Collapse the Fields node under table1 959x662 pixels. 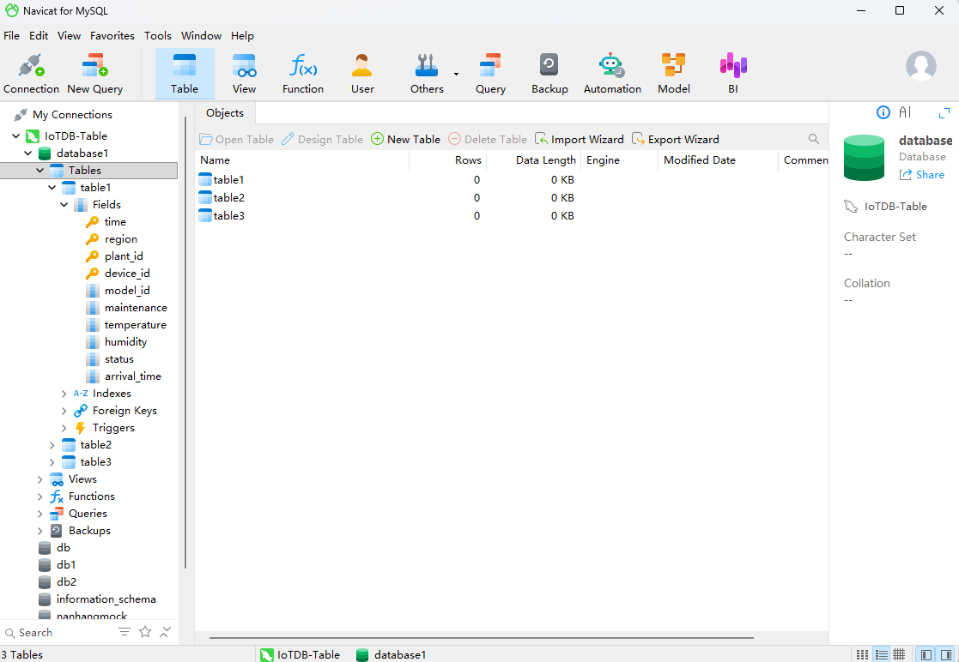pyautogui.click(x=64, y=205)
